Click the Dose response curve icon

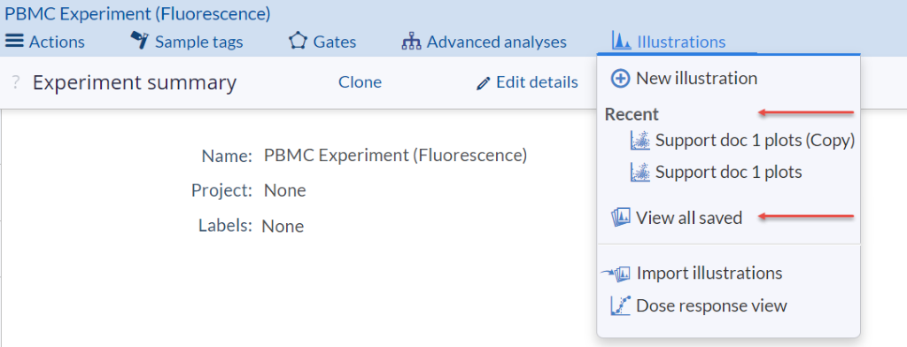click(620, 306)
